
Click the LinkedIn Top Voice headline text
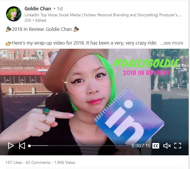pos(103,15)
